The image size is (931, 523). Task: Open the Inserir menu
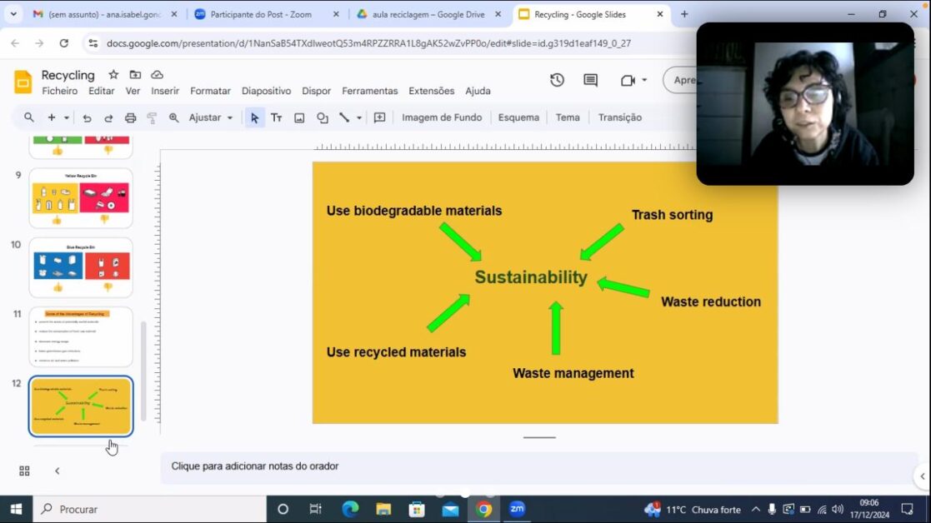(x=165, y=91)
